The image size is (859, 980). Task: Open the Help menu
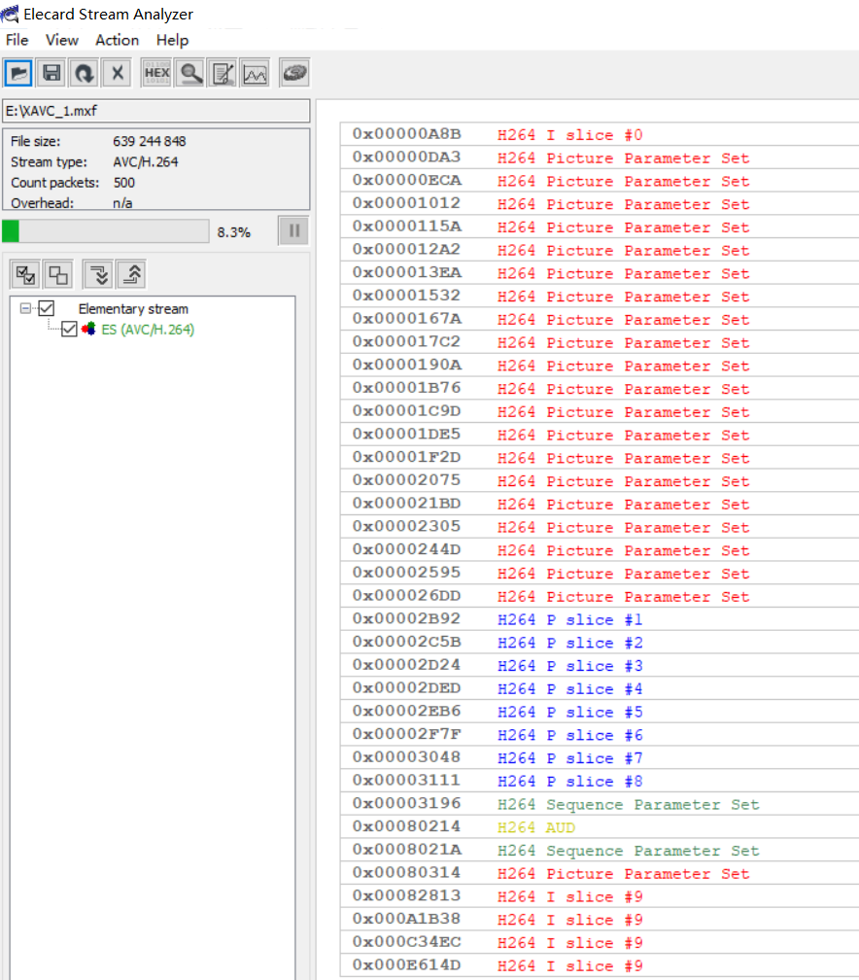click(x=172, y=40)
